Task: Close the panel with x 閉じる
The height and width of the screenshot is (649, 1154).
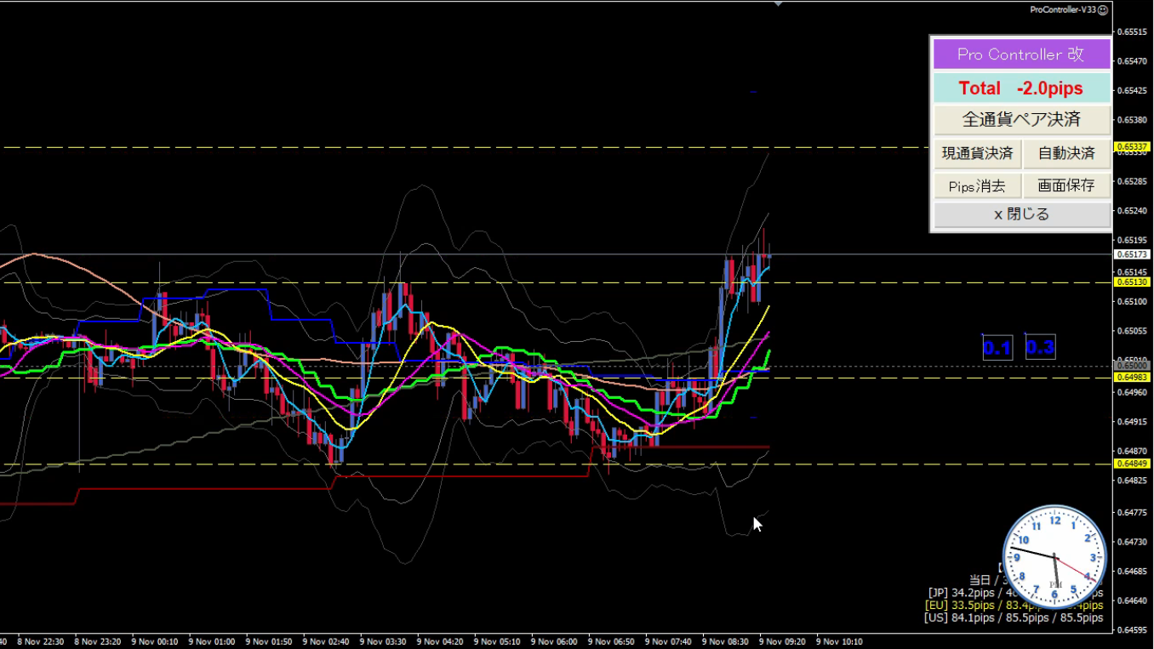Action: click(x=1021, y=214)
